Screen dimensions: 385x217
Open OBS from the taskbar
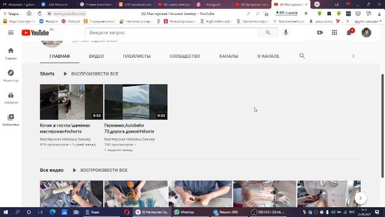pyautogui.click(x=268, y=212)
